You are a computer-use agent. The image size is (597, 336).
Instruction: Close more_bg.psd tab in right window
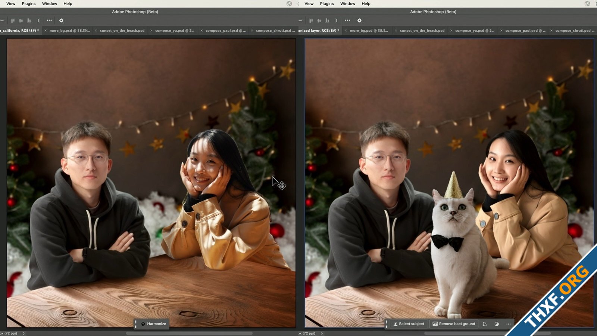pos(346,31)
